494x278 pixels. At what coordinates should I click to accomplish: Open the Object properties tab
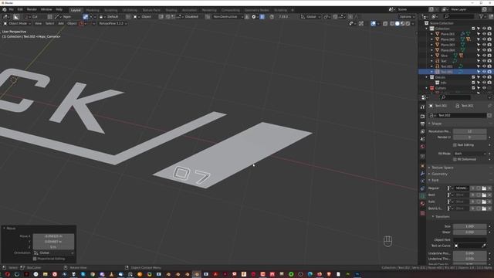coord(422,166)
